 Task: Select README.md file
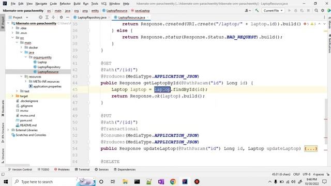point(28,125)
